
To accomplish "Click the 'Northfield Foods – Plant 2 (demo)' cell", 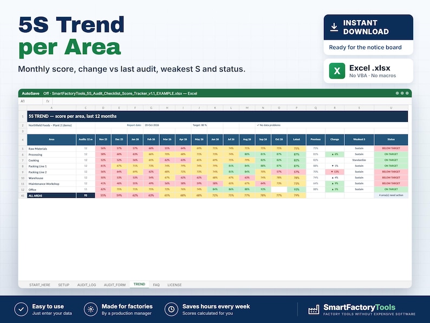I will [51, 125].
